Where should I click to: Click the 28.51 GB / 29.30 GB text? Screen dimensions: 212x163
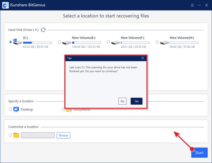click(x=133, y=47)
